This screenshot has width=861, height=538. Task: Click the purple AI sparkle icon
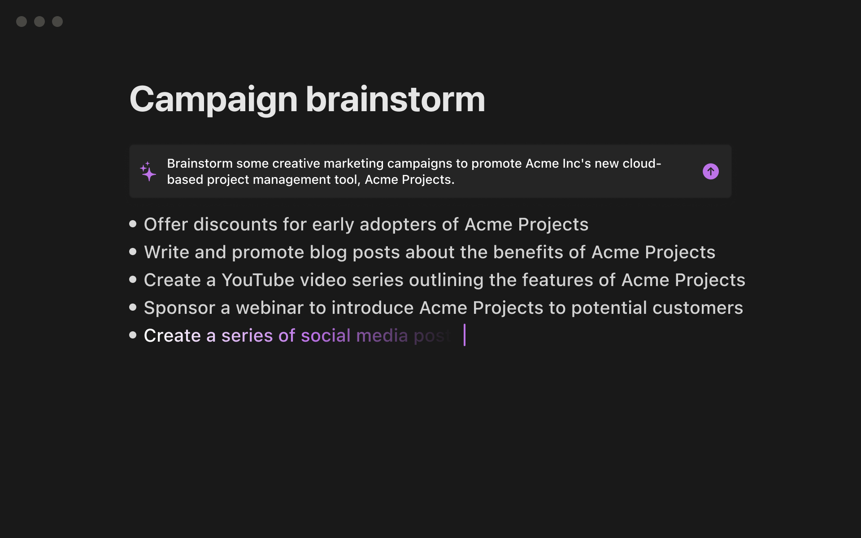click(148, 171)
